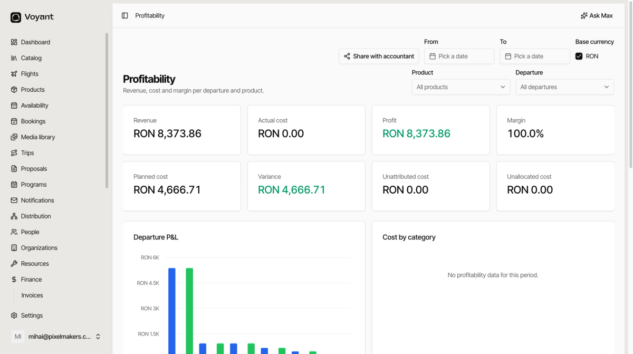
Task: Click the Products box icon
Action: tap(14, 90)
